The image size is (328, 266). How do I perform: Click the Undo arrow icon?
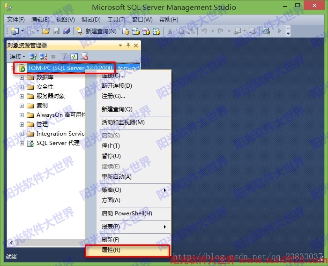[x=204, y=31]
